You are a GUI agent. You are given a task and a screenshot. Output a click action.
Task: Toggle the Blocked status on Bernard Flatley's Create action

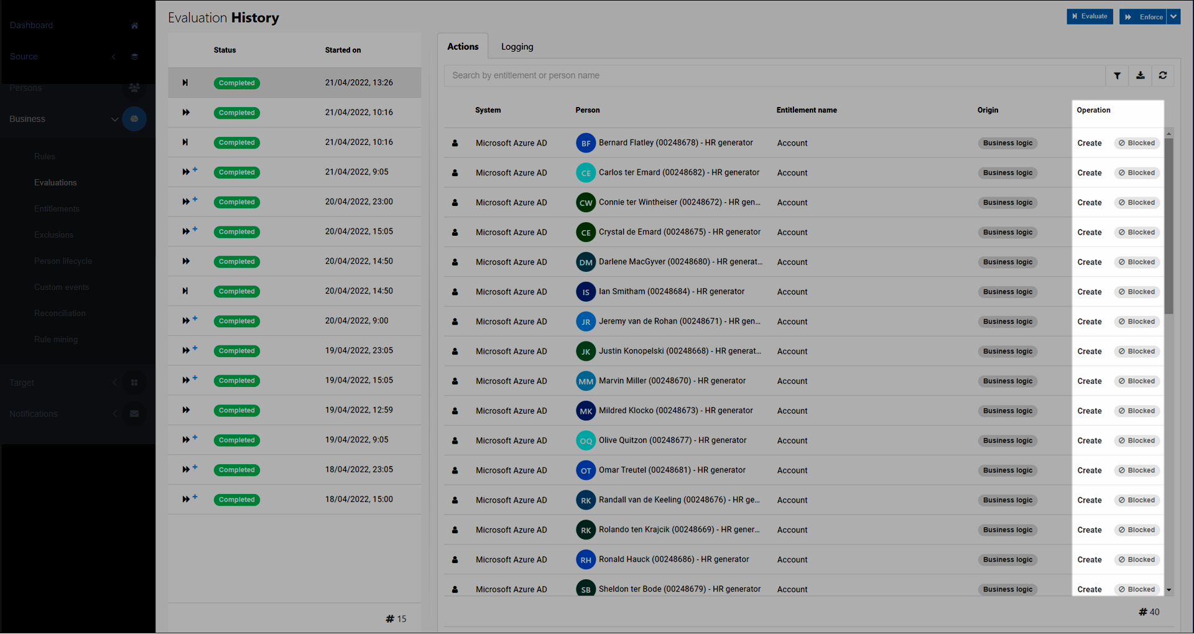(x=1136, y=142)
